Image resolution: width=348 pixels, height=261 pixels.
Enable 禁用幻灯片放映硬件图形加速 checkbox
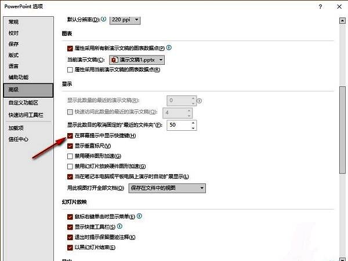[70, 166]
